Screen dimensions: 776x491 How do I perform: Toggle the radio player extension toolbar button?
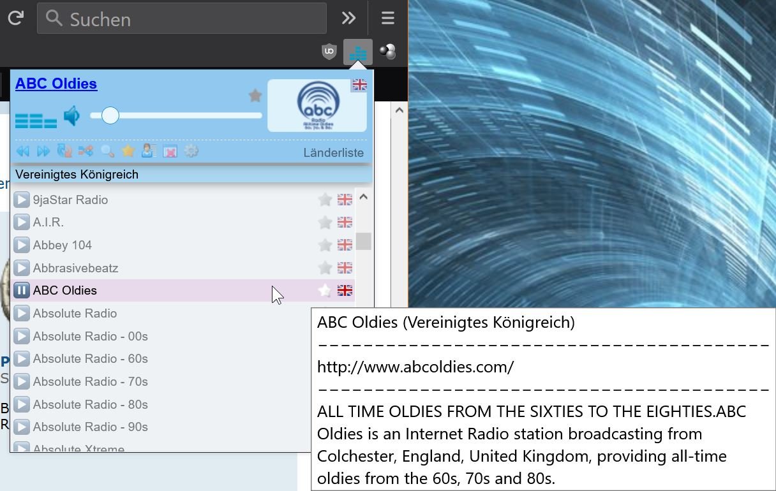pyautogui.click(x=358, y=52)
